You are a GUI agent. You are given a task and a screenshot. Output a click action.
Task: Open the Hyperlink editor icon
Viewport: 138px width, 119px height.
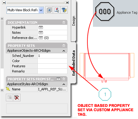tap(41, 27)
